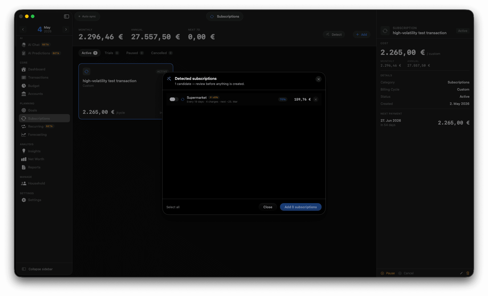Toggle the Auto sync indicator
488x296 pixels.
(87, 16)
